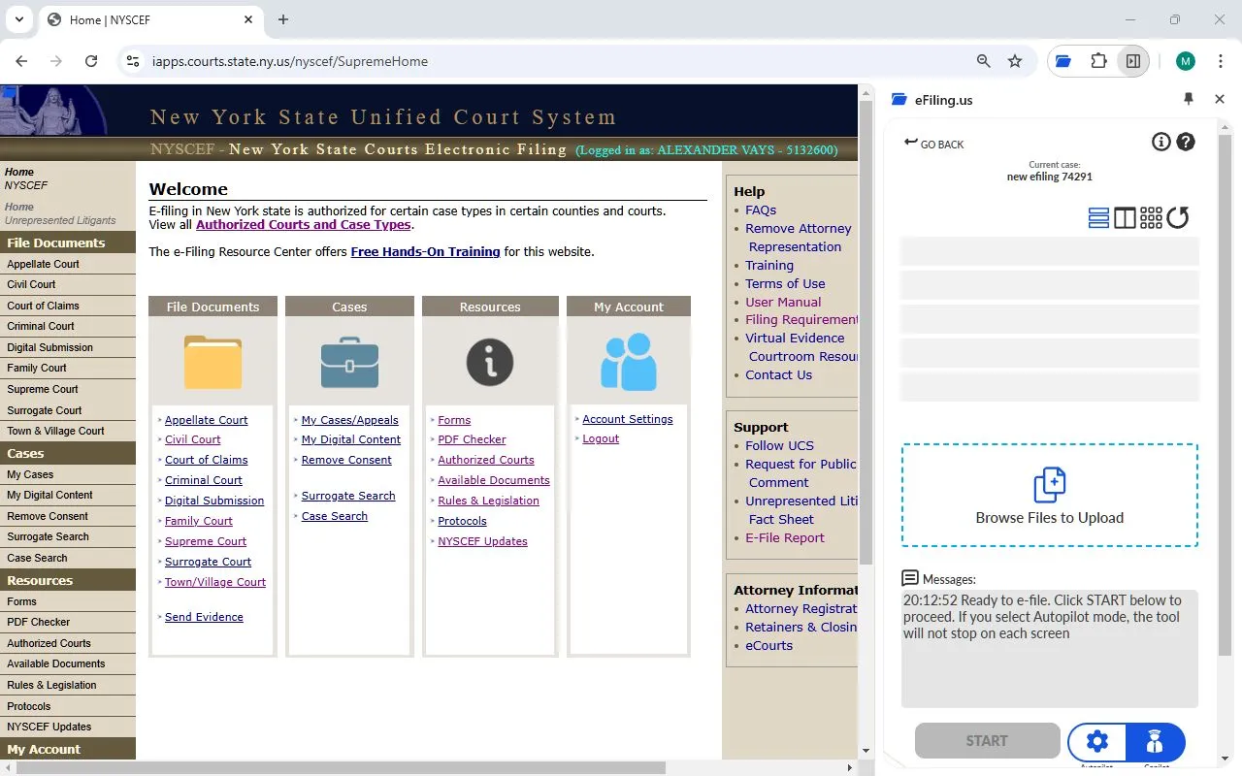This screenshot has height=776, width=1242.
Task: Select the Copilot pilot mode
Action: tap(1155, 742)
